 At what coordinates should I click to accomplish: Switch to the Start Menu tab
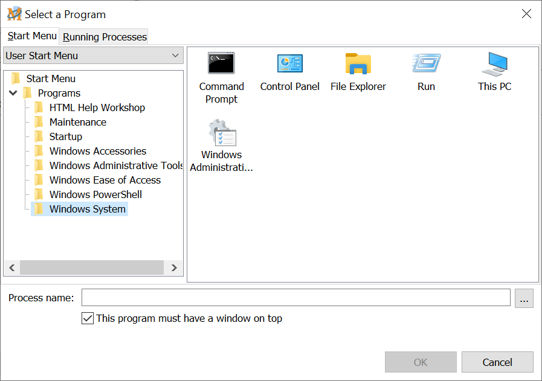[32, 36]
